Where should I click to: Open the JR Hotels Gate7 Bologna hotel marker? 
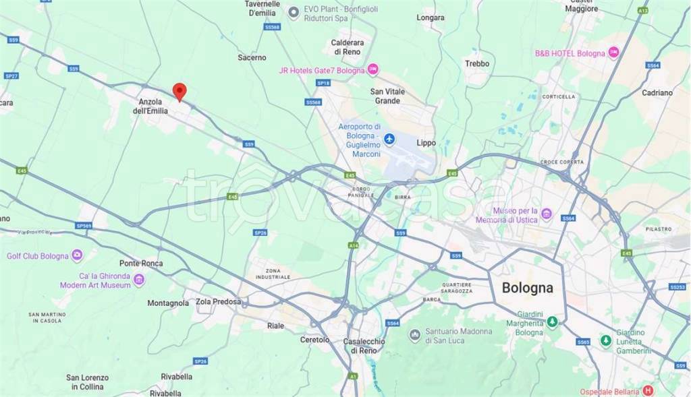click(x=372, y=69)
